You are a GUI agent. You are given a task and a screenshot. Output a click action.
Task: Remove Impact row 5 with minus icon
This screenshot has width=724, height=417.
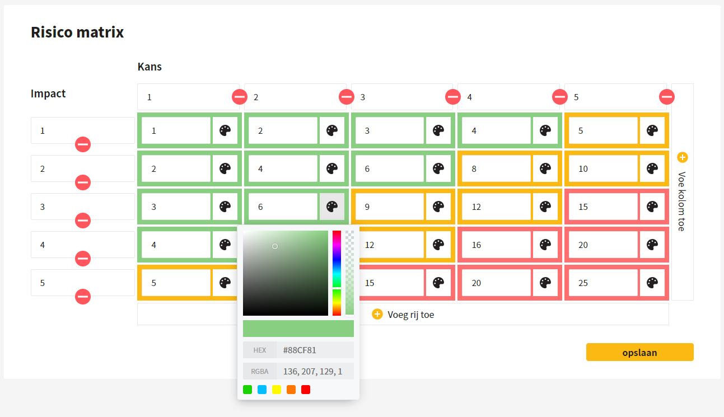pyautogui.click(x=83, y=297)
